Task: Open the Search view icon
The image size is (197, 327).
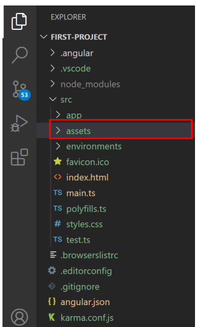Action: point(19,55)
